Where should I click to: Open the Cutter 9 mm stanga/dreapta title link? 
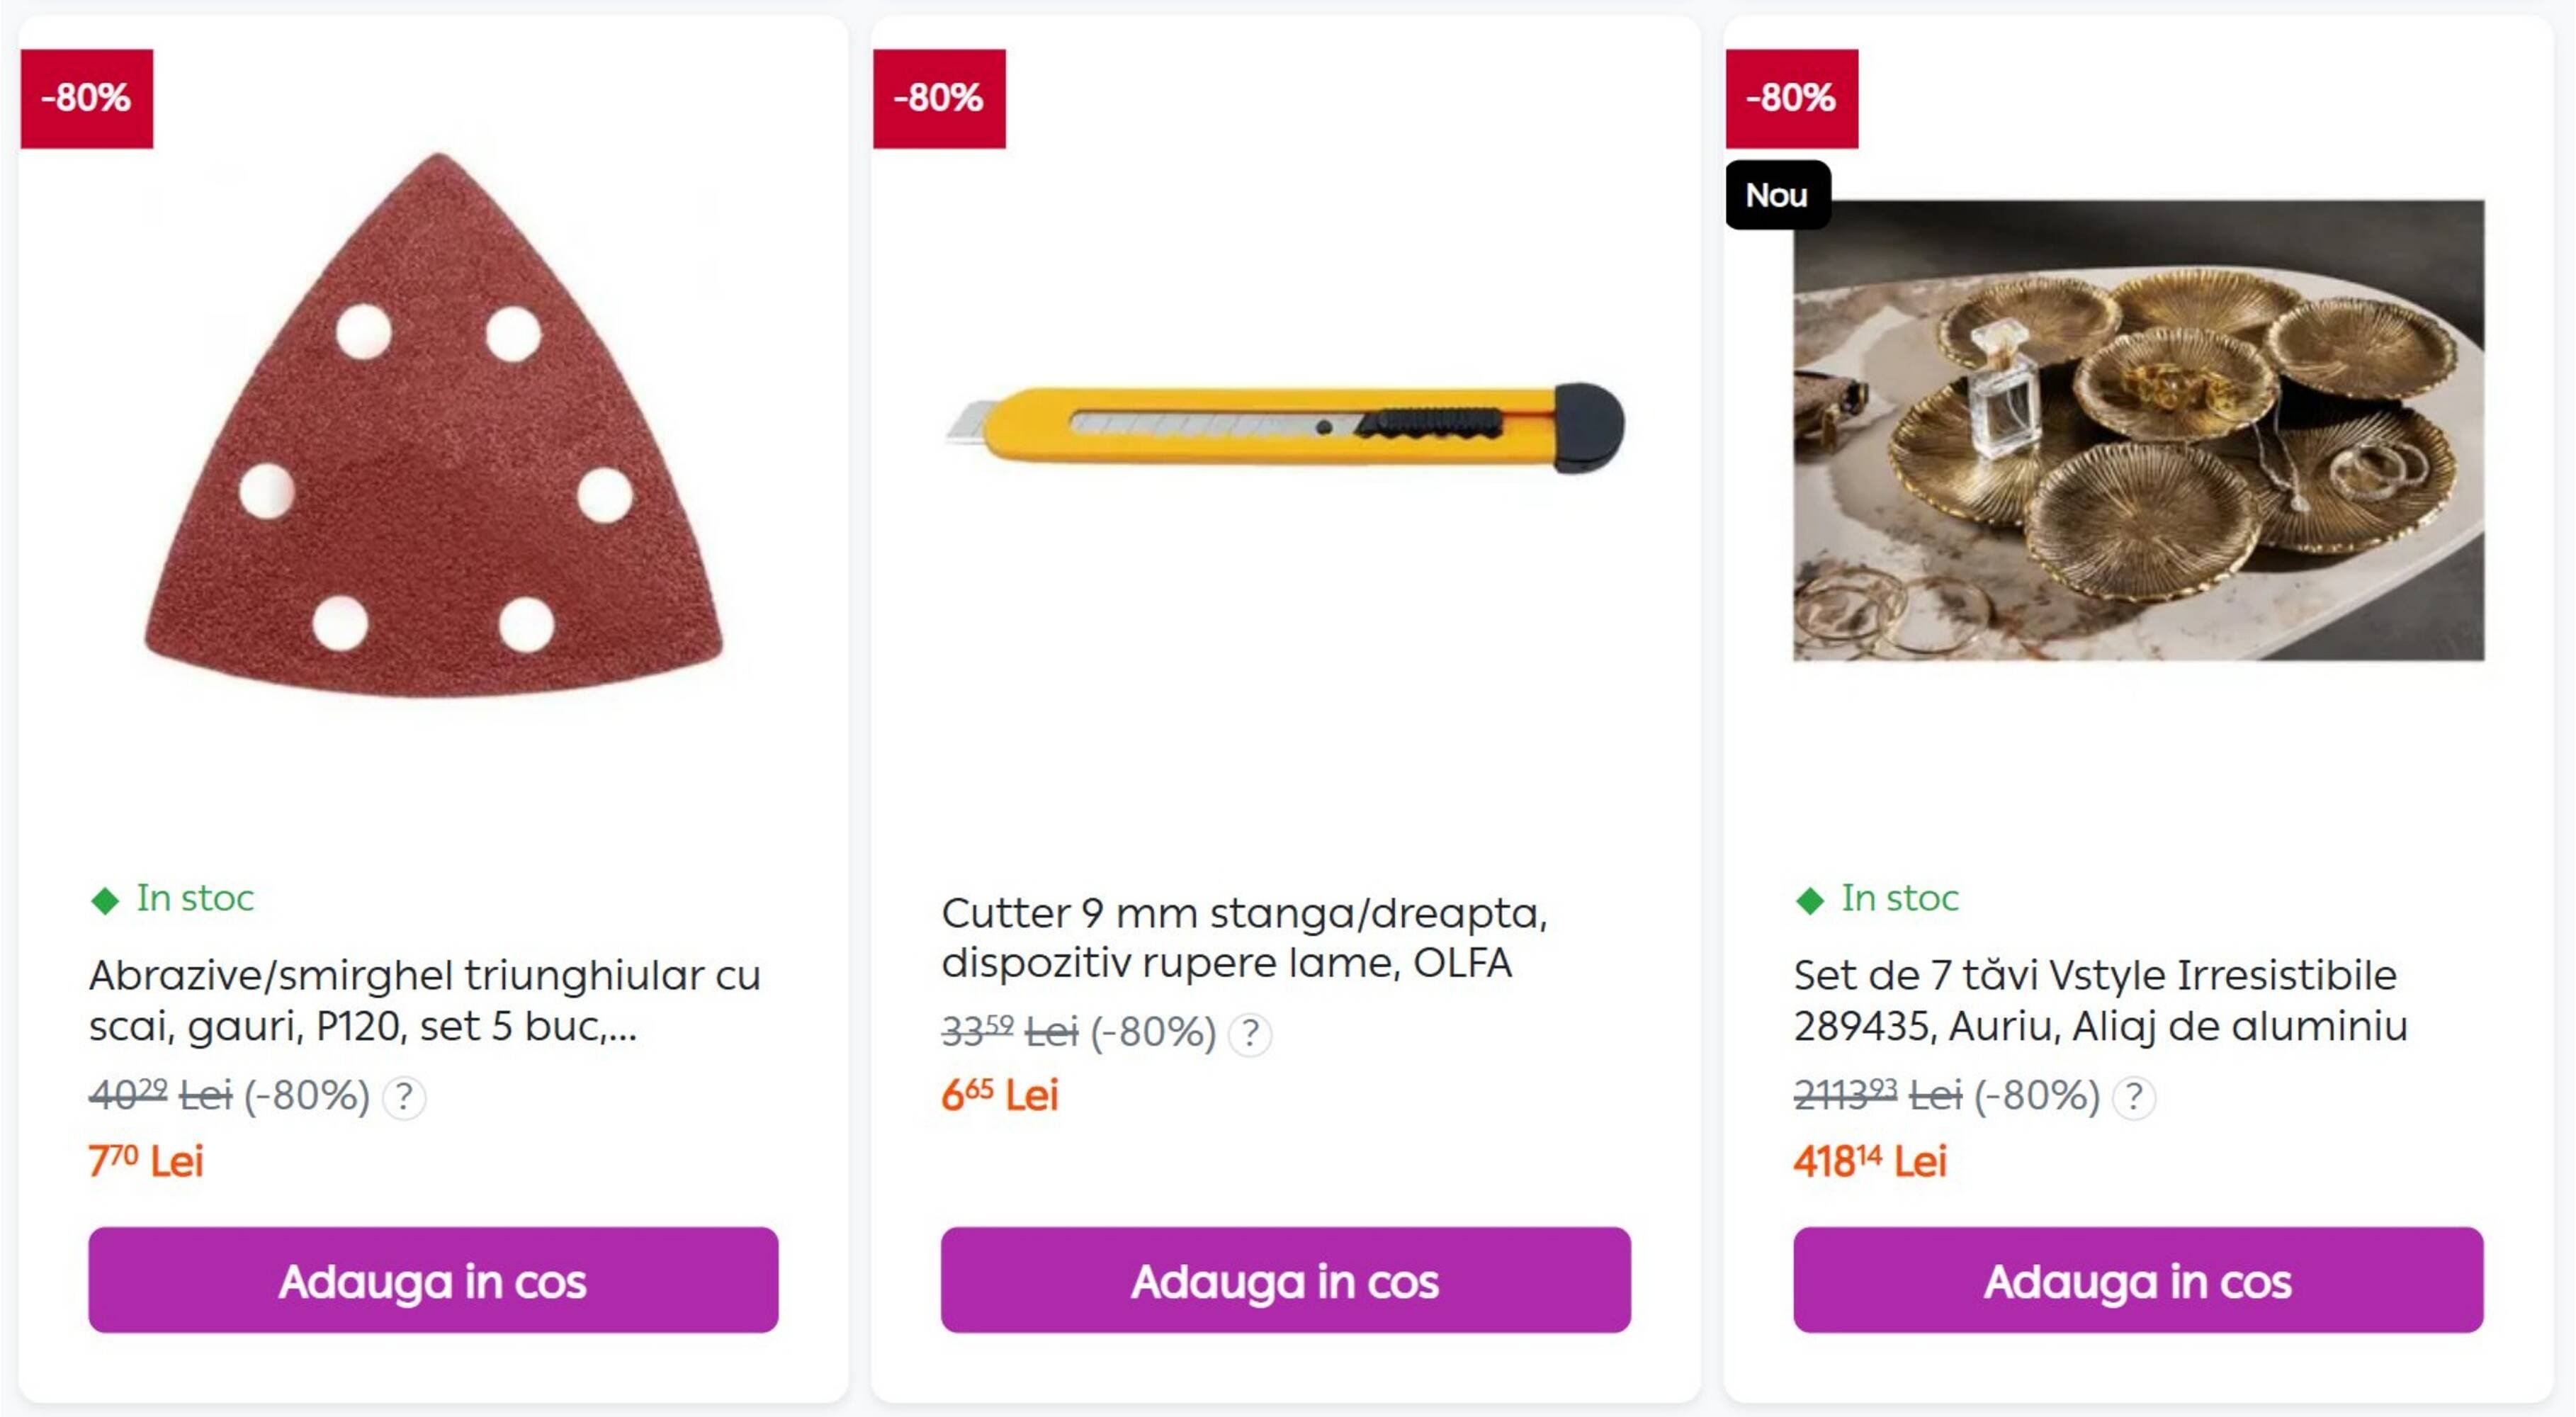[1243, 937]
